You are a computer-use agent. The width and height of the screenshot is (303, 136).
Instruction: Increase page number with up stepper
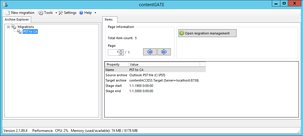coord(121,51)
